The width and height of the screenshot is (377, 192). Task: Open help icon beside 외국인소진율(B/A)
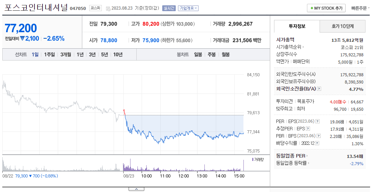point(319,89)
